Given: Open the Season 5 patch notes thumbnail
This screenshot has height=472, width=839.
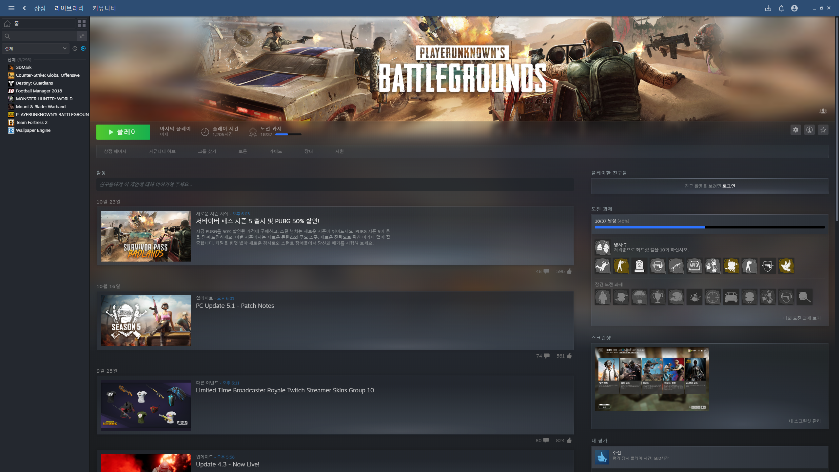Looking at the screenshot, I should point(146,321).
